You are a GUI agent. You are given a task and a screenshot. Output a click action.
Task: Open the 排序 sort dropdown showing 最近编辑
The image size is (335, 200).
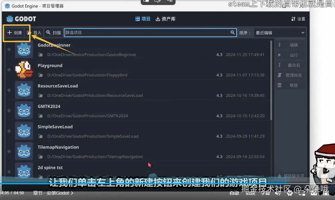coord(280,33)
